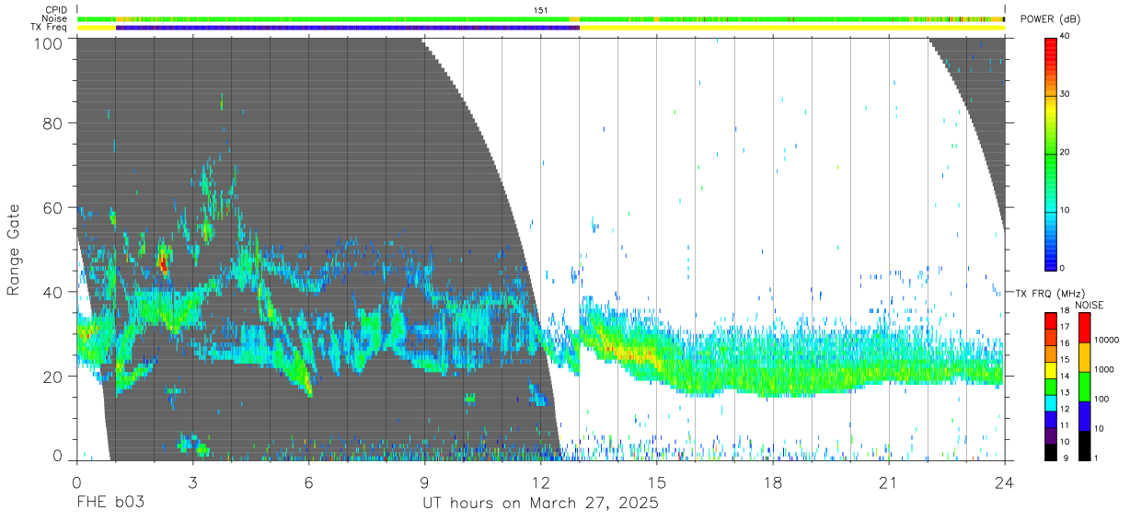Click the 10000 label on NOISE scale
Screen dimensions: 1130x522
tap(1105, 340)
